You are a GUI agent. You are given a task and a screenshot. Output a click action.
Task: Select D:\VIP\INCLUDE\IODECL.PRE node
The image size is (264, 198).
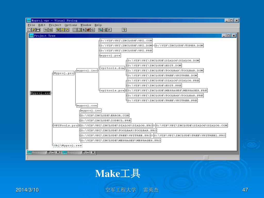pyautogui.click(x=106, y=120)
